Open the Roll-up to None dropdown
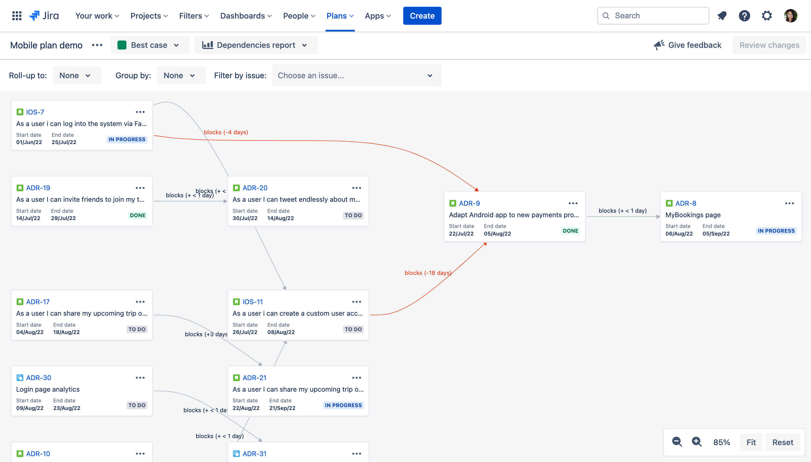Viewport: 811px width, 462px height. pos(77,75)
